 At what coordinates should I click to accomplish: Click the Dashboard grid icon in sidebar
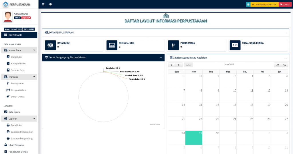6,35
